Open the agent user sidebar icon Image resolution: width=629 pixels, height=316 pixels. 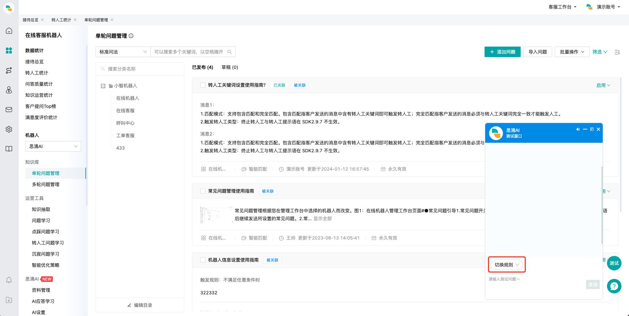[9, 90]
